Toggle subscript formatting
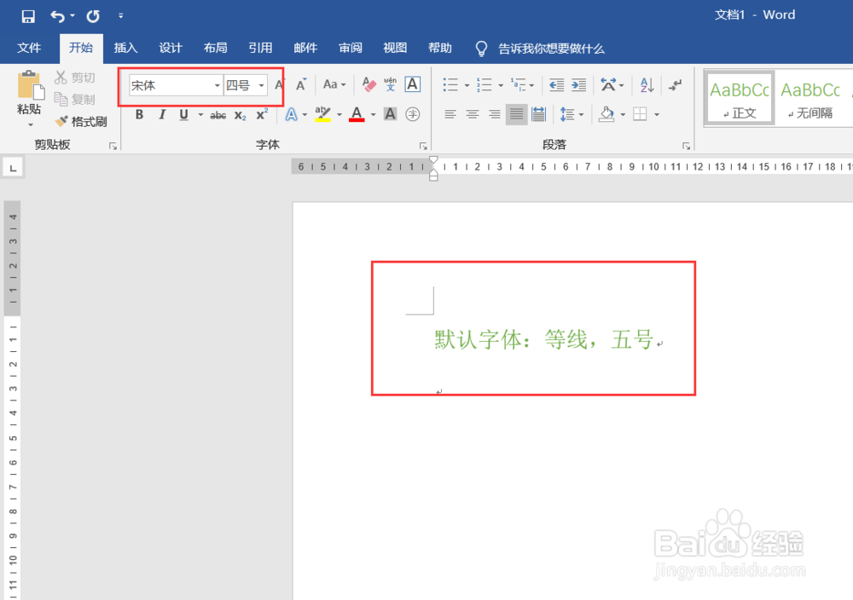Screen dimensions: 853x600 (x=240, y=115)
